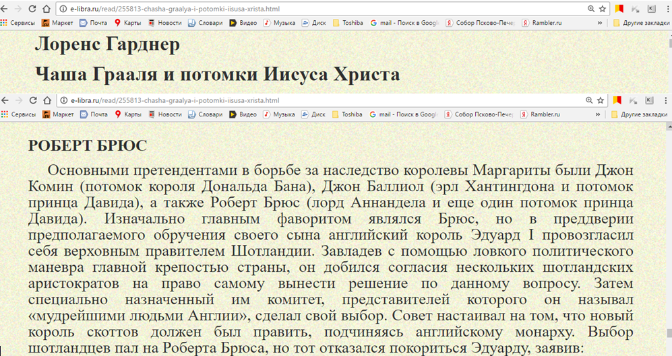Image resolution: width=672 pixels, height=356 pixels.
Task: Open Другие закладки folder in upper bar
Action: pos(641,23)
